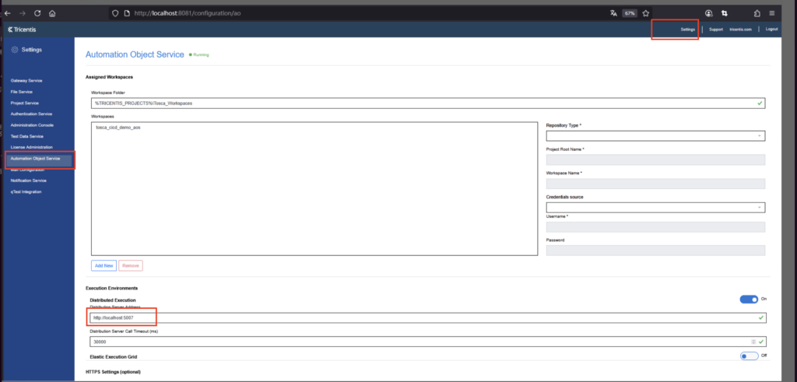Click the shield tracking protection icon
The width and height of the screenshot is (797, 382).
(115, 13)
